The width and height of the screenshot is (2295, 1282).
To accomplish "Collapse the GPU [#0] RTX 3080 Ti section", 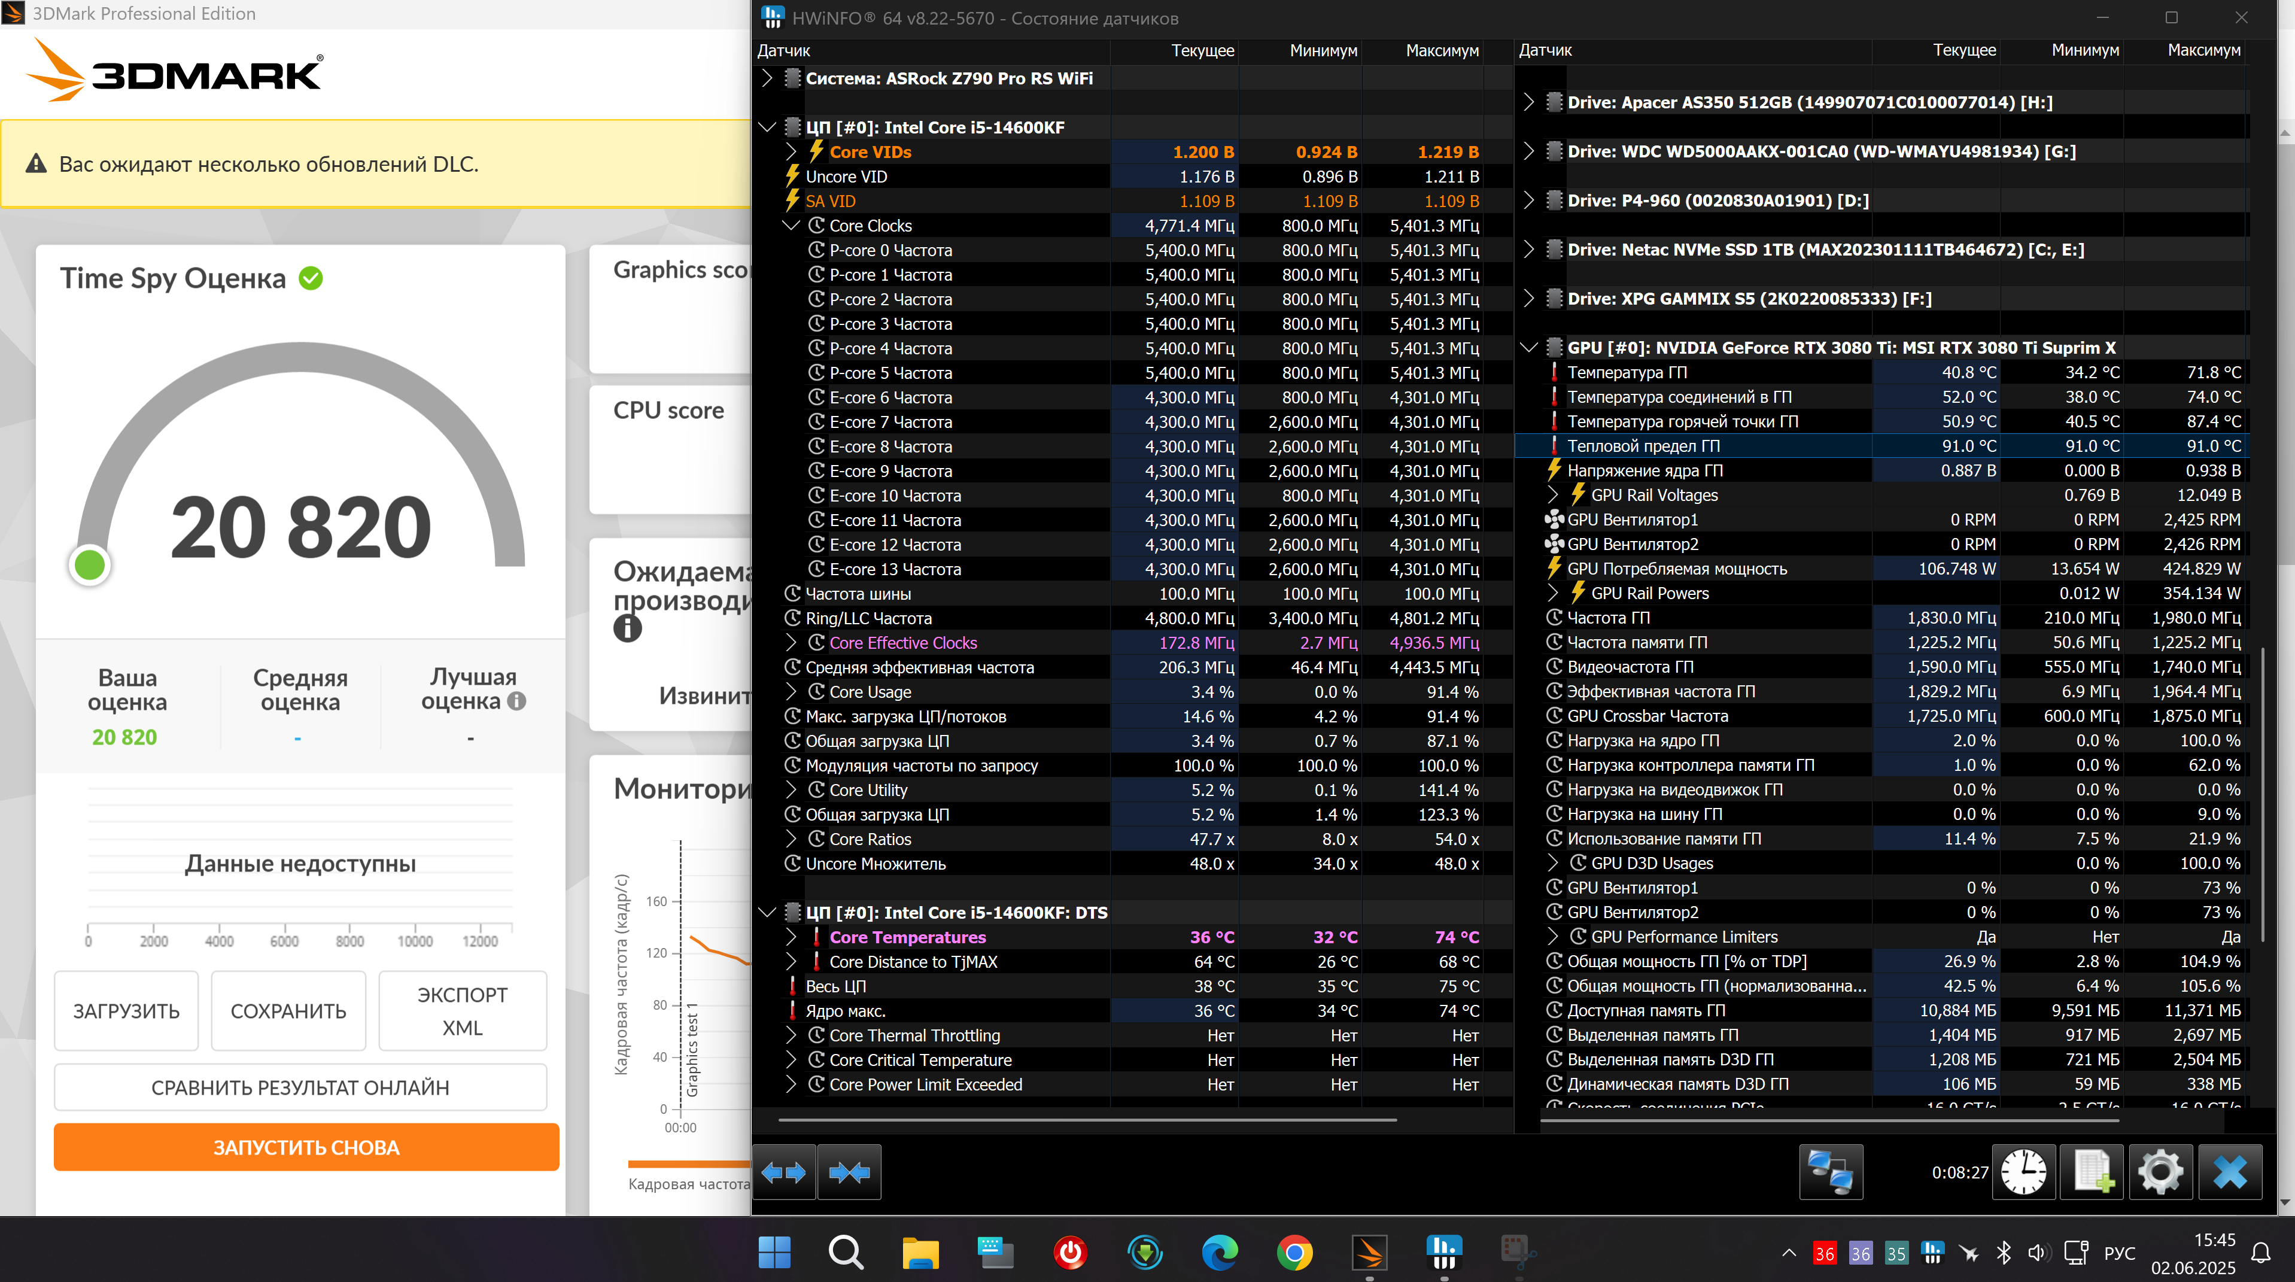I will [1529, 348].
